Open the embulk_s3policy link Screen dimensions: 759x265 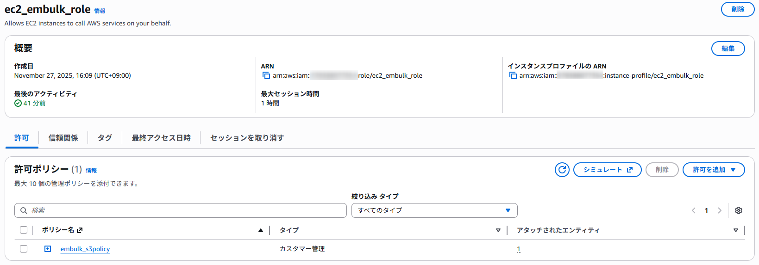click(x=85, y=249)
